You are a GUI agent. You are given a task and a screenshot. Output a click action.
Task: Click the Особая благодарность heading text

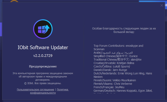click(124, 30)
